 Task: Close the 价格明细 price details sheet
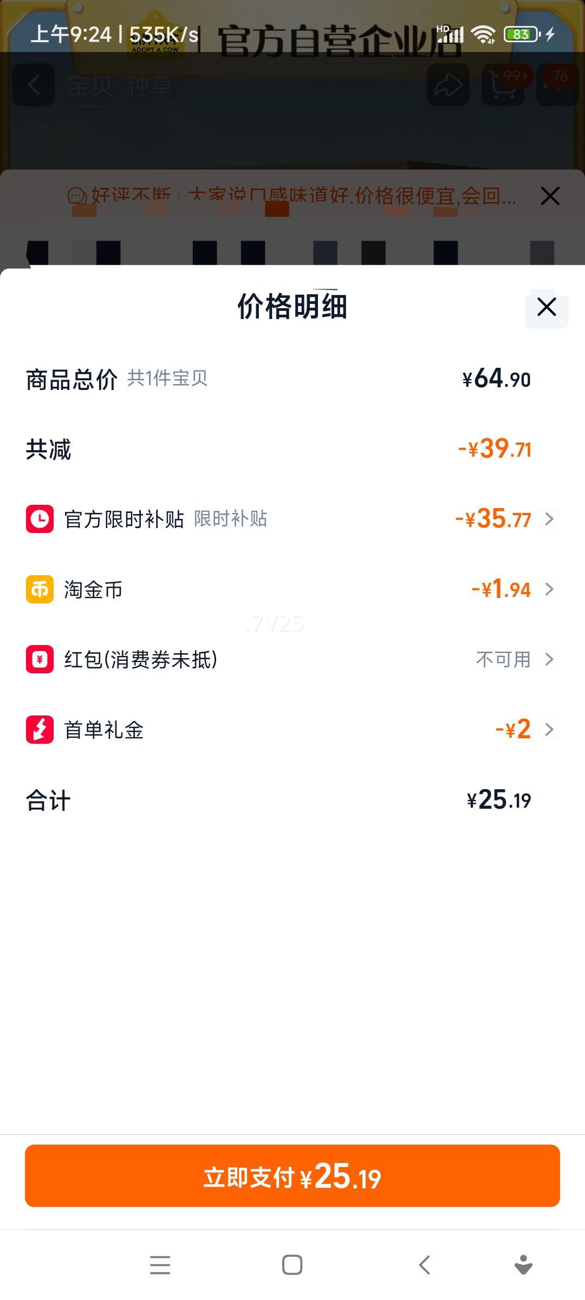click(547, 307)
